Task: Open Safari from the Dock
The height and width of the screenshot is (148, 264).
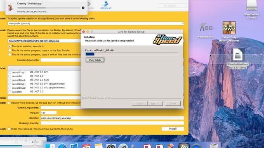Action: pyautogui.click(x=62, y=146)
